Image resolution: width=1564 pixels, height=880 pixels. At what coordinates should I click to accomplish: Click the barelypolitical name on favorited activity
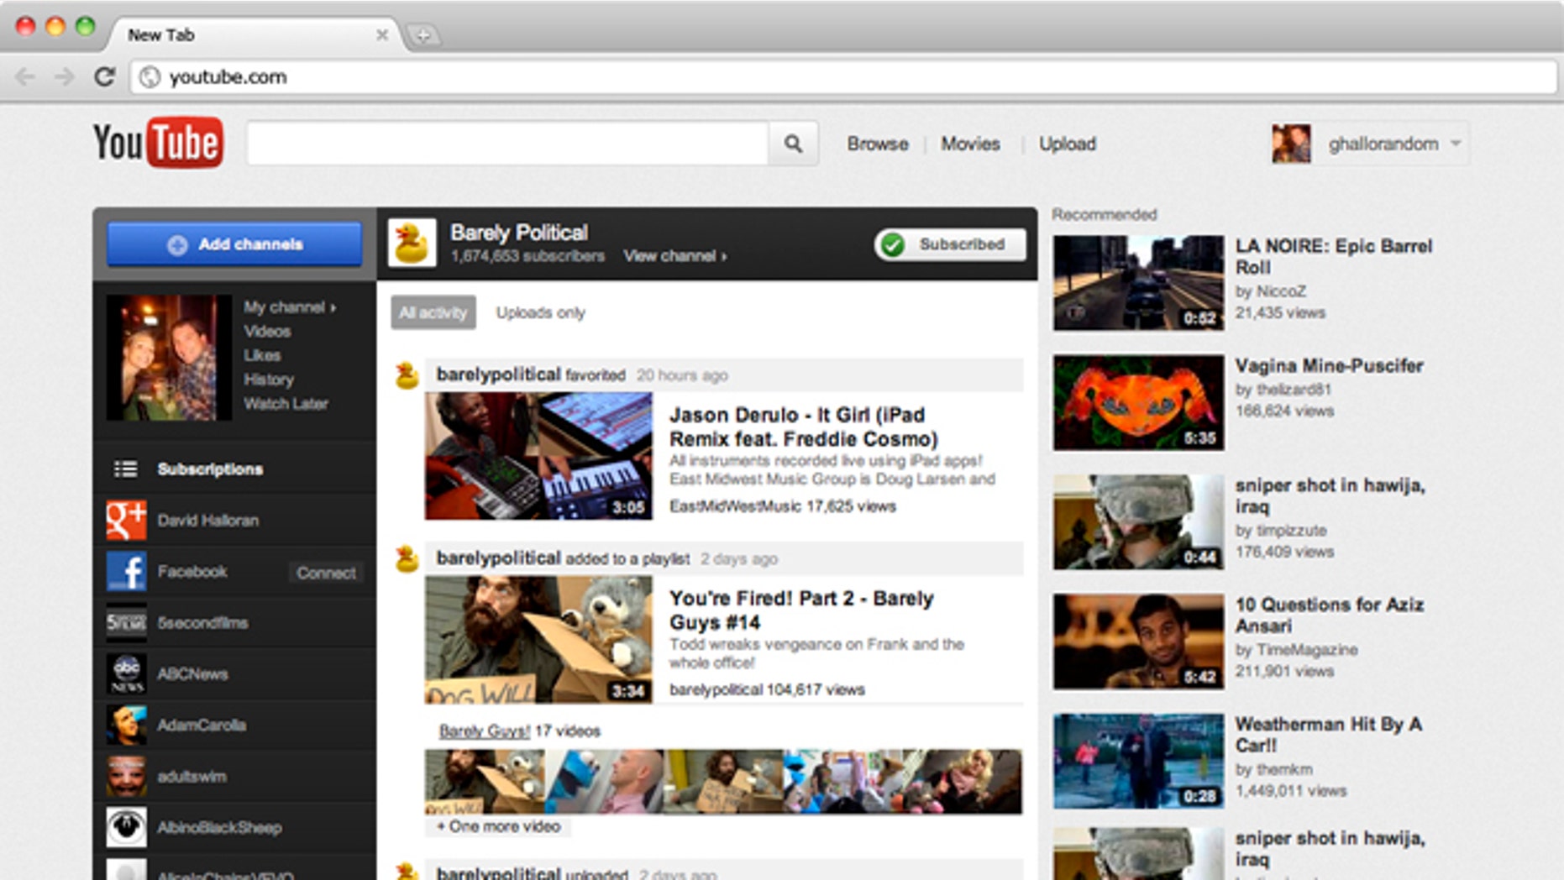click(498, 375)
